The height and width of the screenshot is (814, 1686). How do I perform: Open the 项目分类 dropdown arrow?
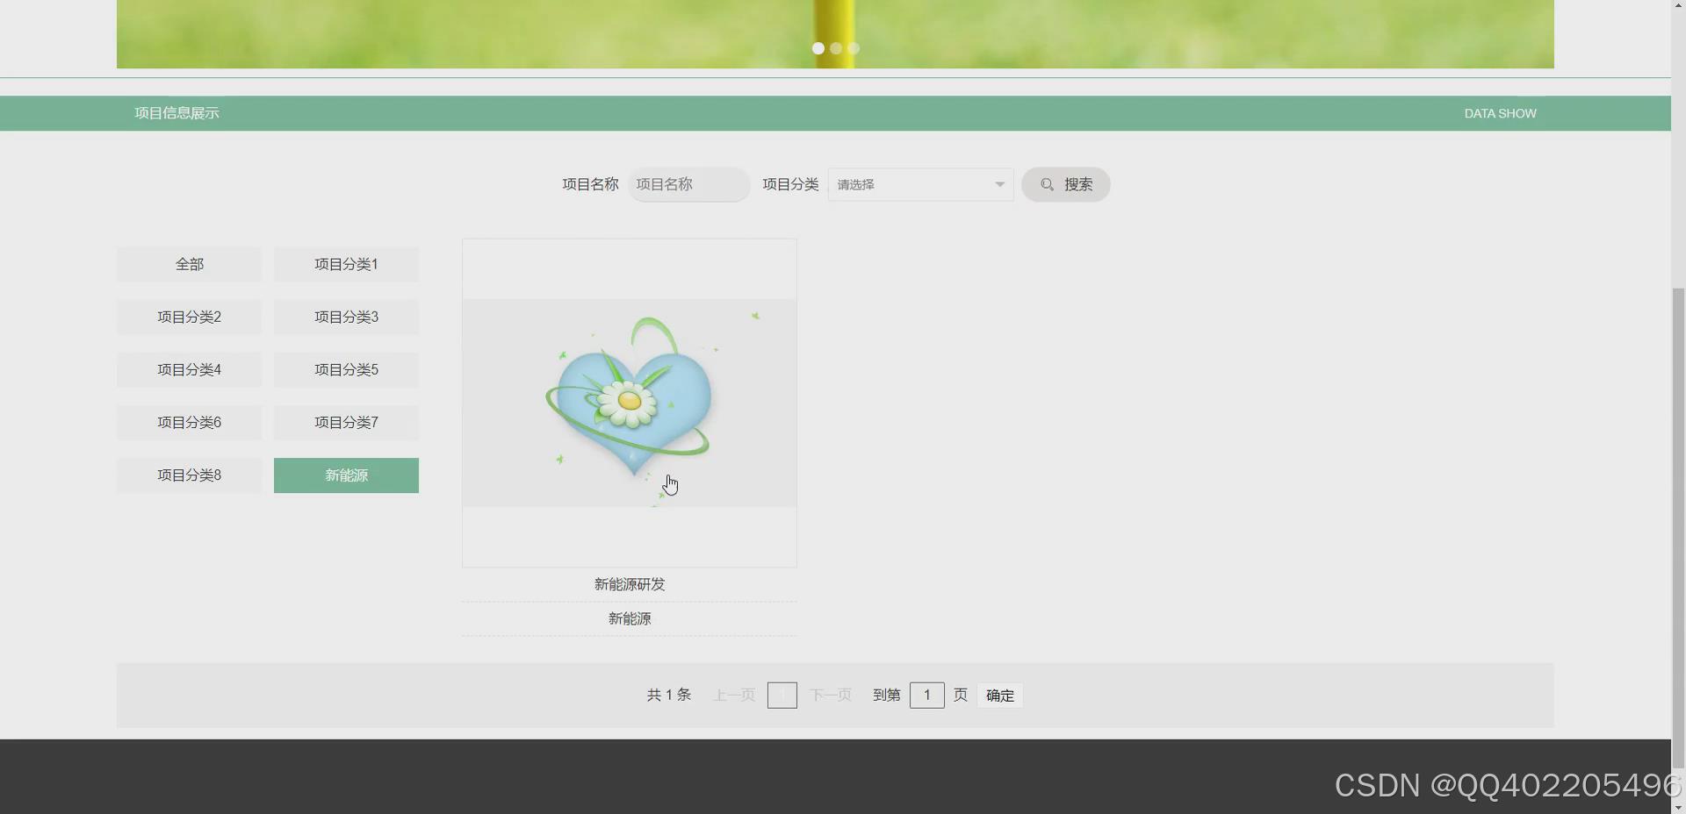999,184
